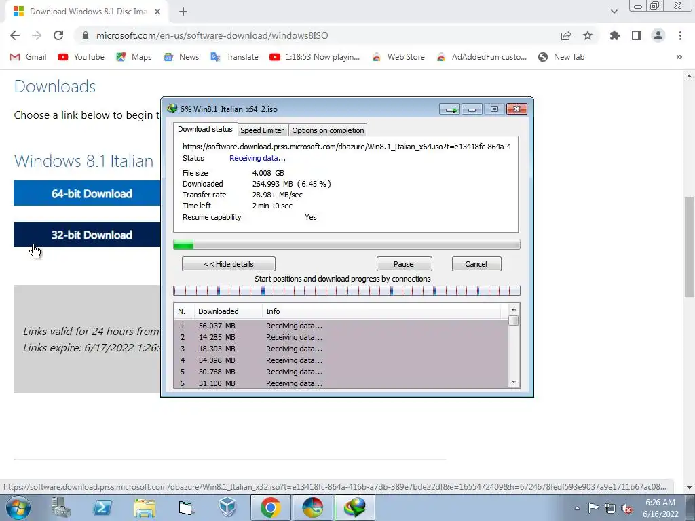This screenshot has width=695, height=521.
Task: Select connection row 6 with 31.100 MB
Action: (341, 383)
